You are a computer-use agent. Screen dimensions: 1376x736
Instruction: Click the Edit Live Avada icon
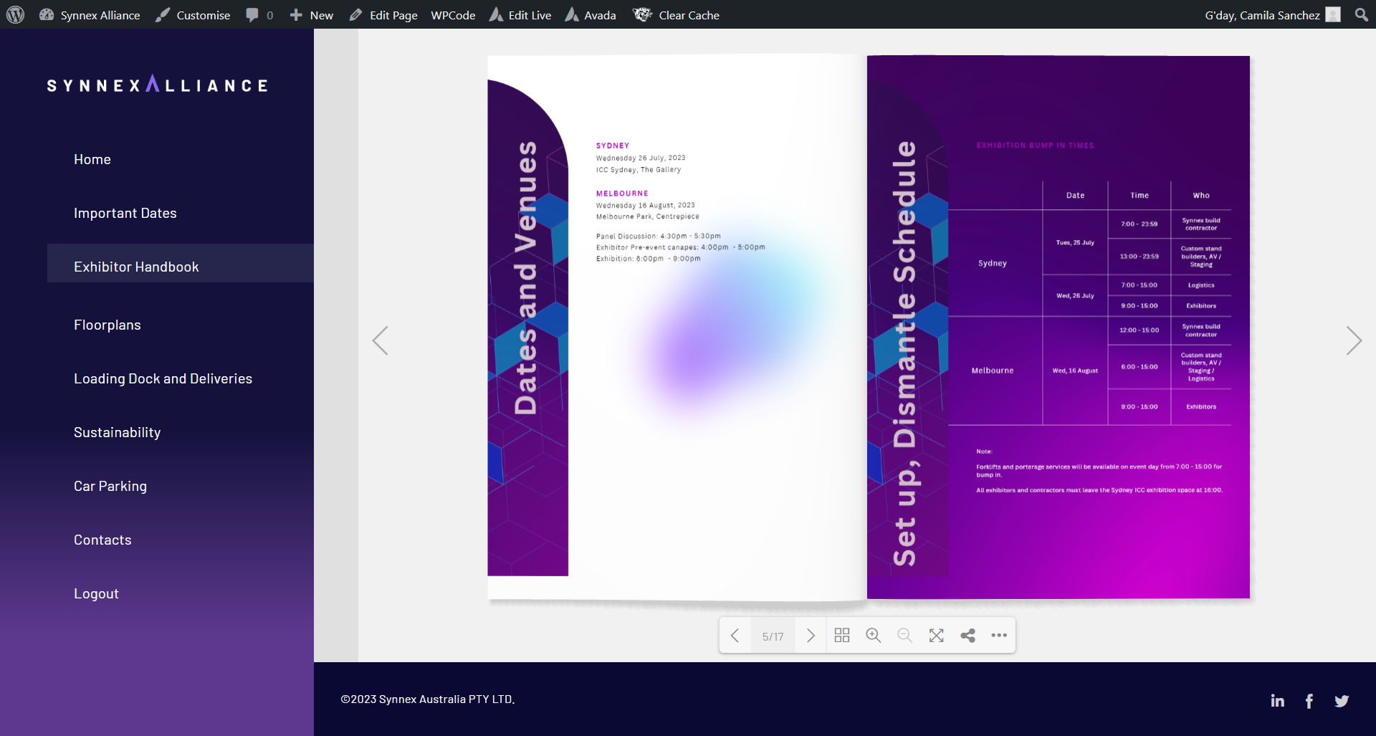click(x=496, y=14)
